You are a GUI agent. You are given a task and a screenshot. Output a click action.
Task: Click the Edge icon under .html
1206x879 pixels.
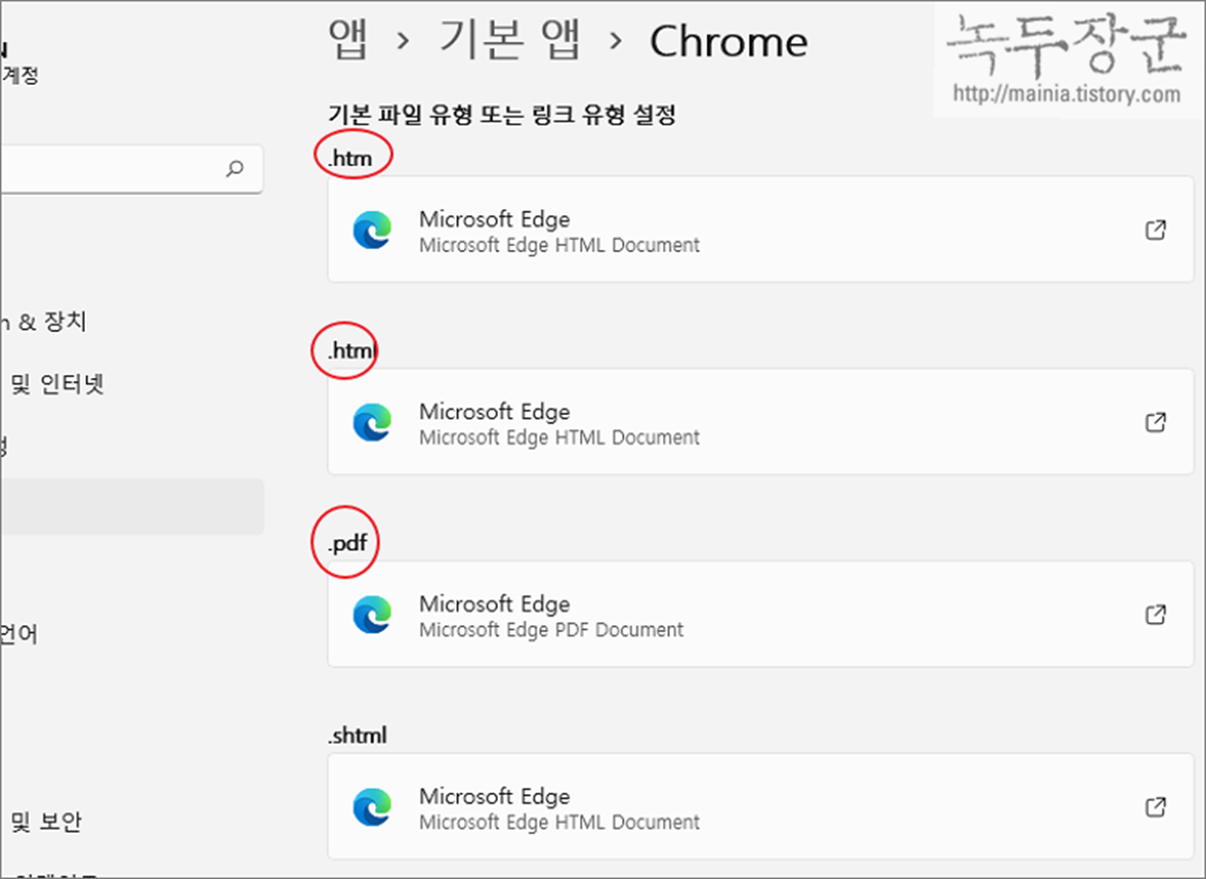pos(372,423)
